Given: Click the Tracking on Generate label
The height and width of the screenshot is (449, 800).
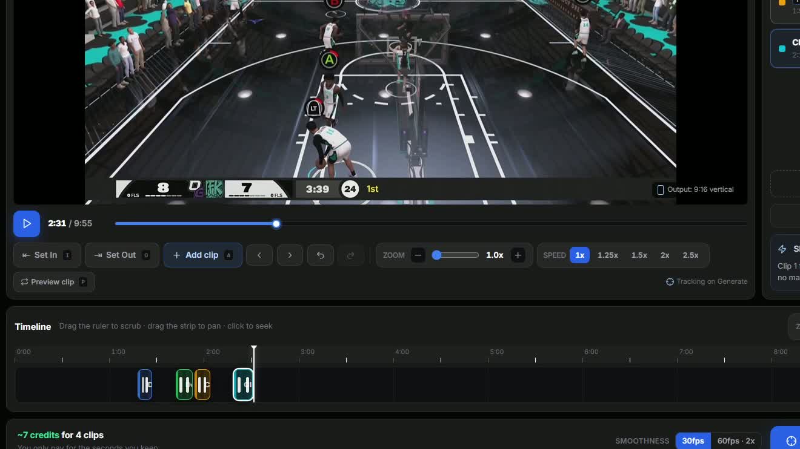Looking at the screenshot, I should point(707,281).
